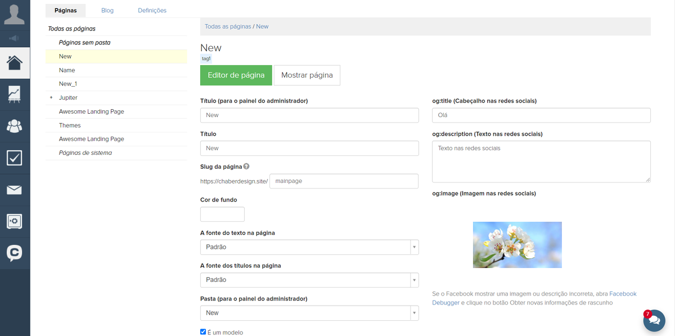The width and height of the screenshot is (675, 336).
Task: Open the tasks checkmark icon
Action: coord(15,158)
